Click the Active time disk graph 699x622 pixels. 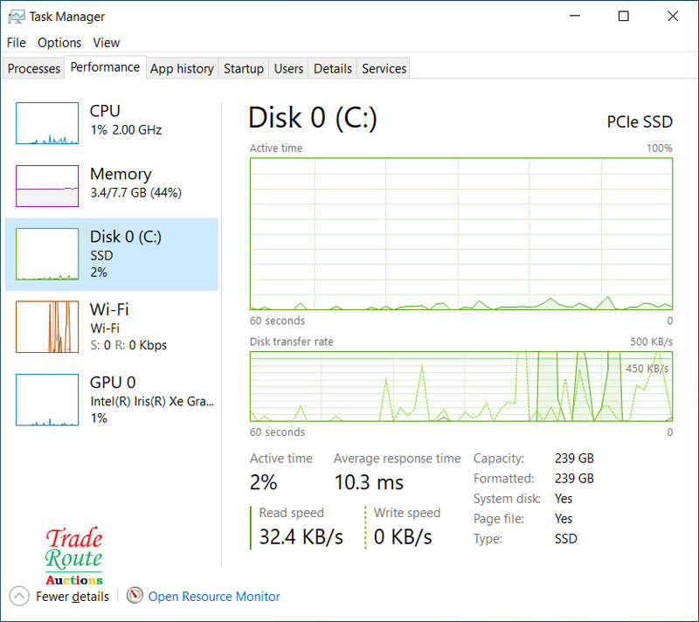460,233
